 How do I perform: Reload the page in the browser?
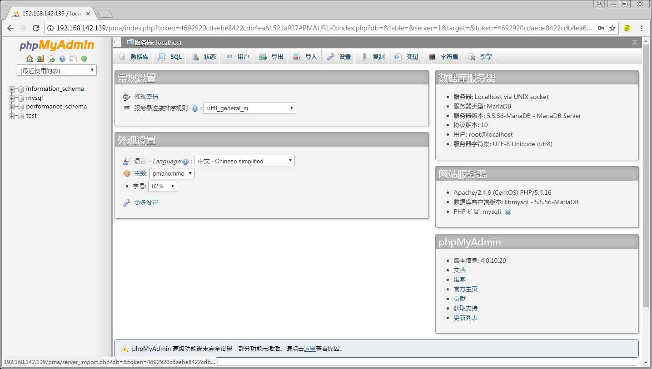point(36,28)
